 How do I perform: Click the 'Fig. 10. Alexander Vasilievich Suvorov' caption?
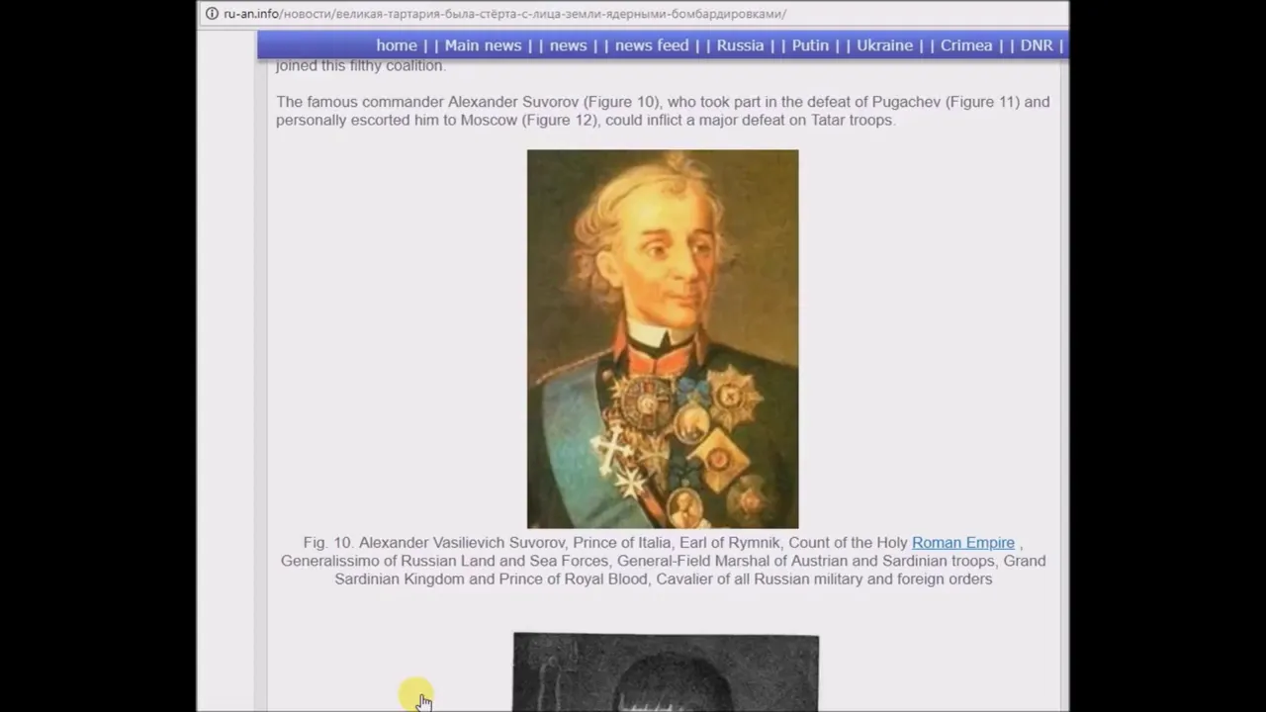[x=435, y=543]
